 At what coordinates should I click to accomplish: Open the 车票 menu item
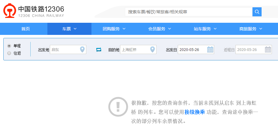(69, 29)
